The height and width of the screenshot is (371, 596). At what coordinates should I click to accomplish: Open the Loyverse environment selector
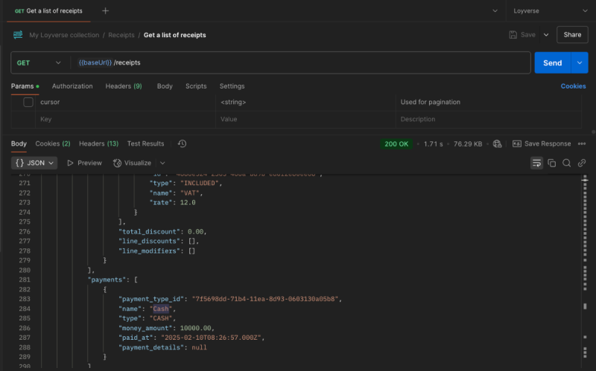click(548, 11)
